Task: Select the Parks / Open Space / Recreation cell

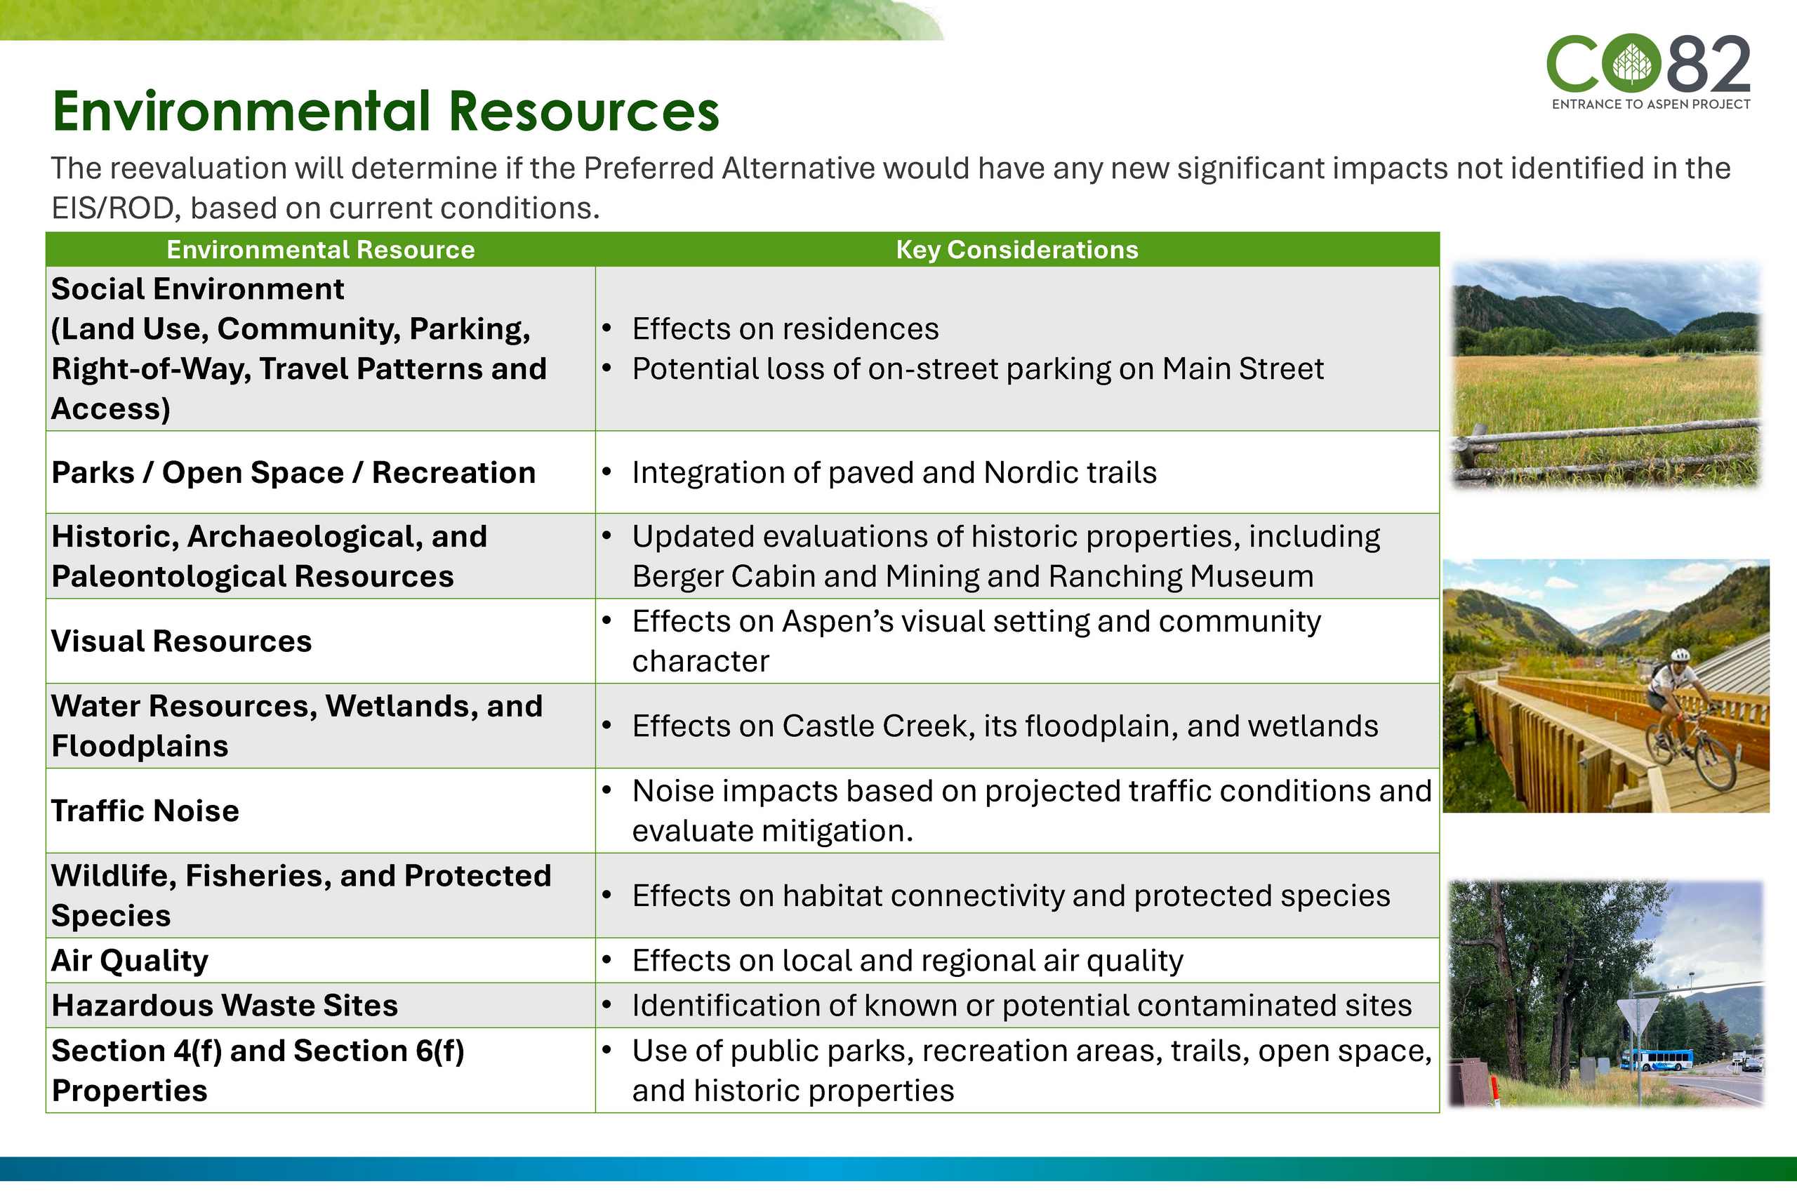Action: click(293, 472)
